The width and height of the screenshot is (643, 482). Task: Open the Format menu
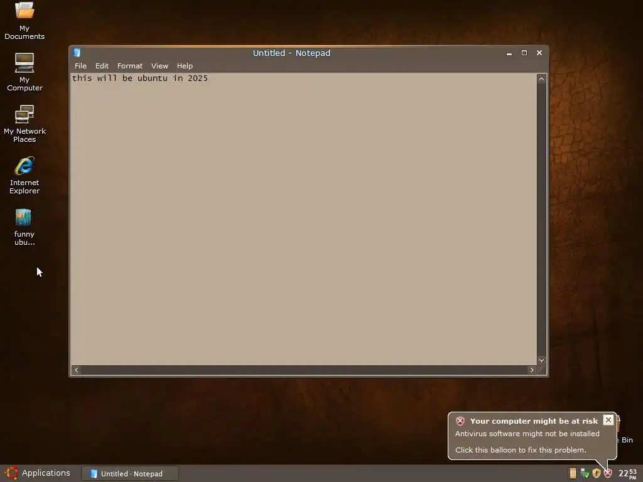tap(129, 66)
